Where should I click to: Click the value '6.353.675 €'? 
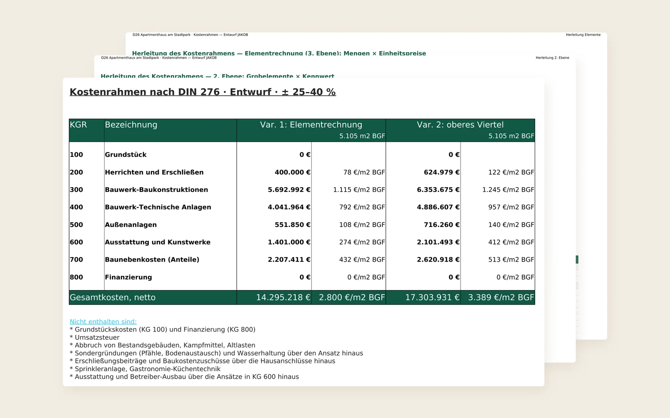click(438, 190)
